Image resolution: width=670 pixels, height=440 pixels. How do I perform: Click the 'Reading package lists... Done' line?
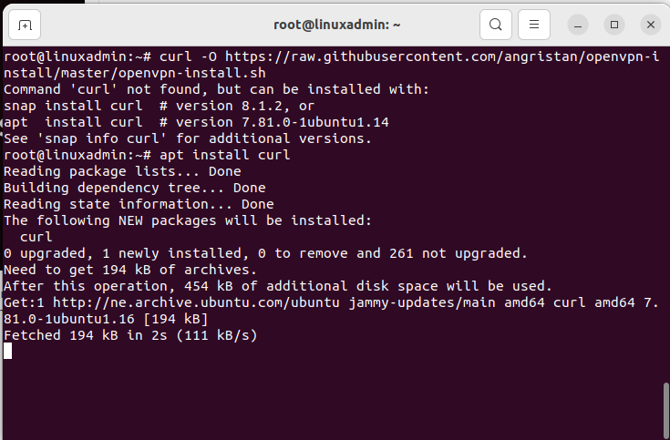coord(122,171)
